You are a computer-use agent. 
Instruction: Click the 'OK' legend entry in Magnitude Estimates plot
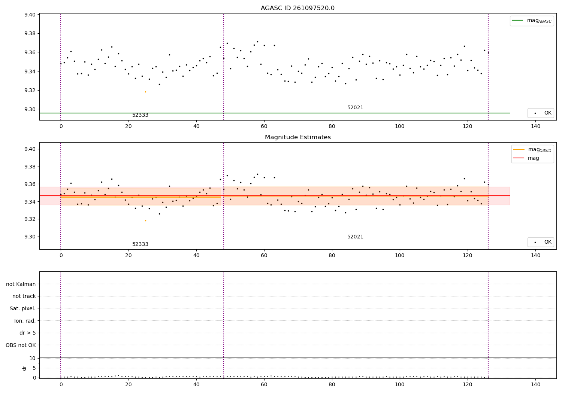point(541,242)
